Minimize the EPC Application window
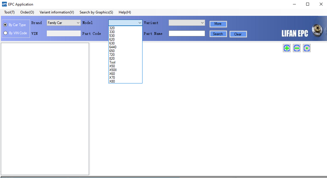 pyautogui.click(x=294, y=4)
